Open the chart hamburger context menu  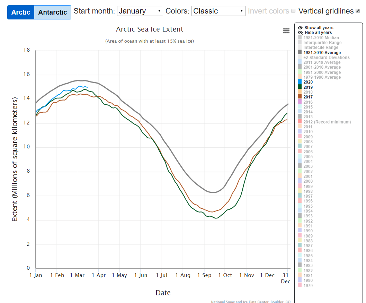tap(286, 31)
